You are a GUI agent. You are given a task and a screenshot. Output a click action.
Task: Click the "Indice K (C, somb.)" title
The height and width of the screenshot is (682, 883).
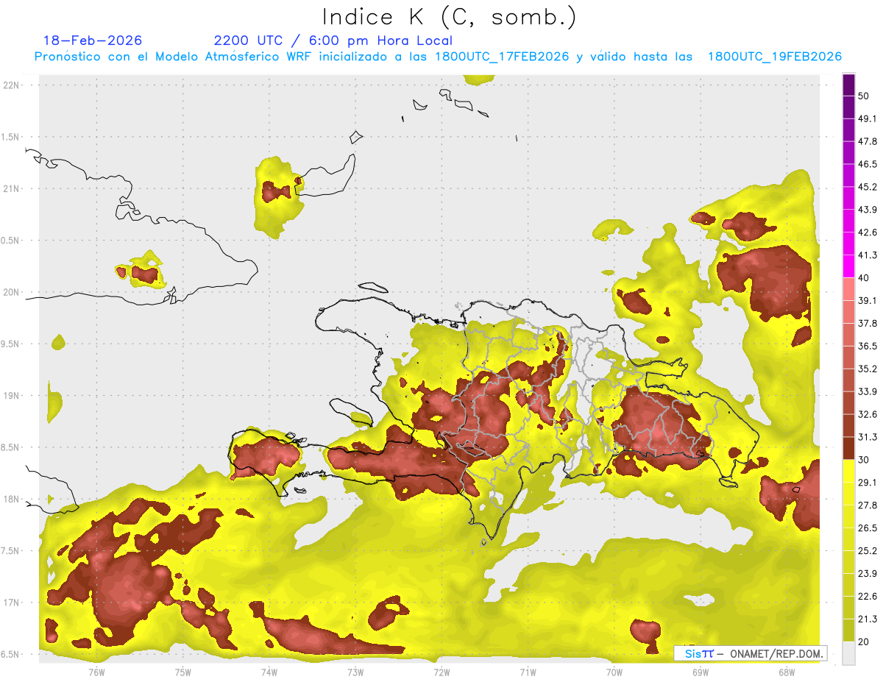449,18
